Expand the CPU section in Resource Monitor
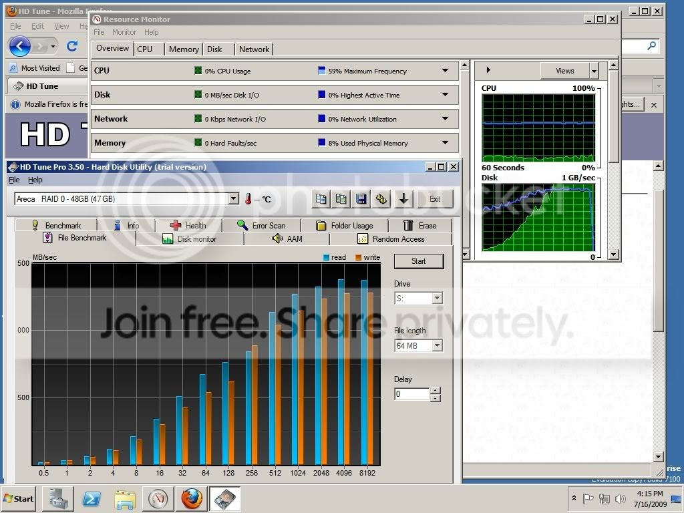This screenshot has height=513, width=684. 445,70
